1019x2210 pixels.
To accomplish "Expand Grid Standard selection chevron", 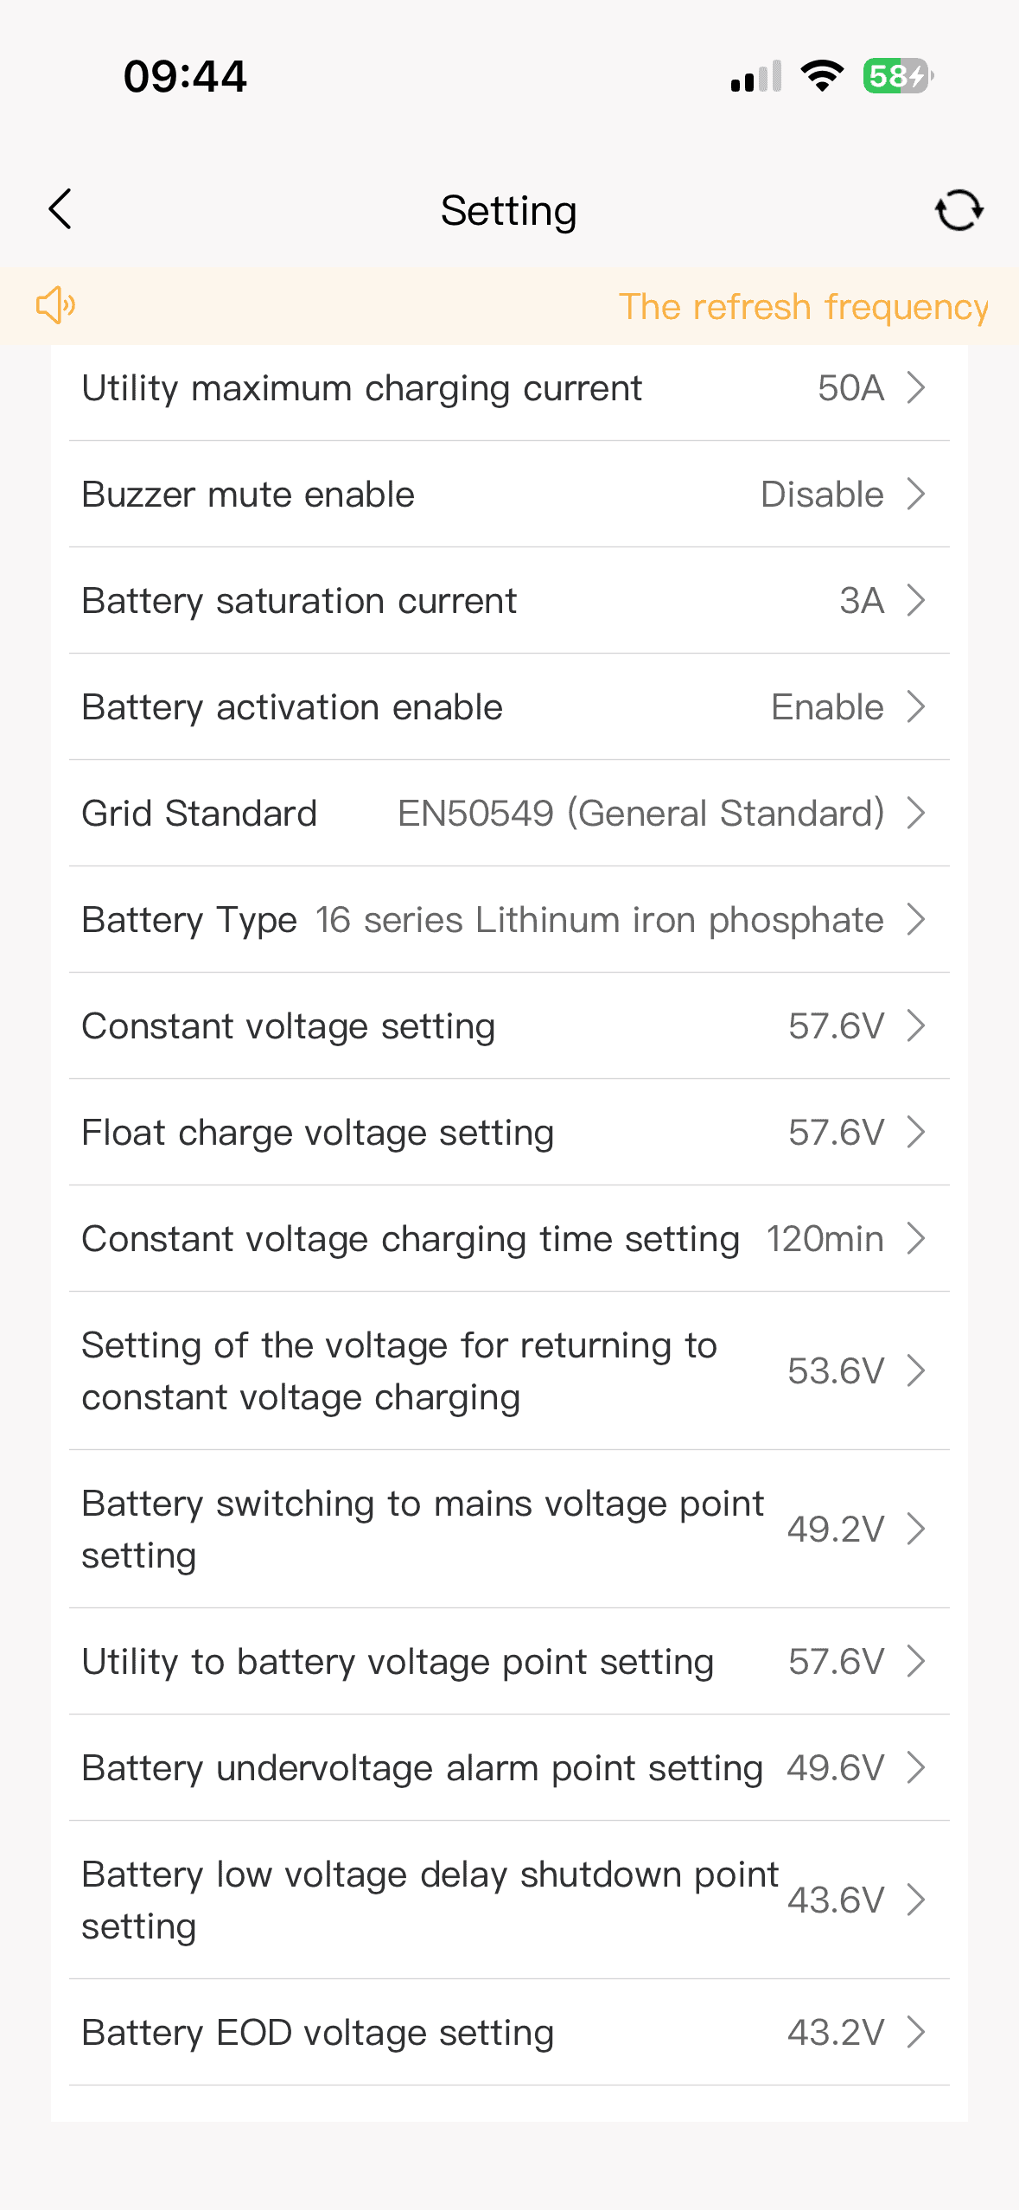I will point(916,814).
